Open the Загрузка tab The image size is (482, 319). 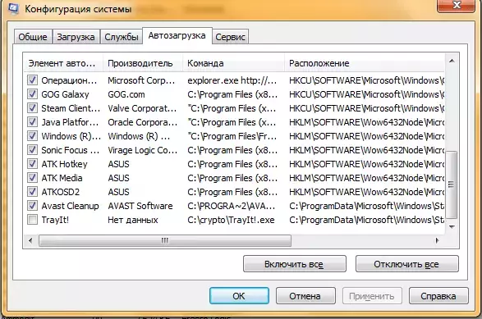click(x=76, y=37)
